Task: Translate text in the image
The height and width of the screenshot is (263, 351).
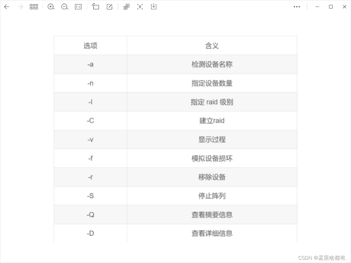Action: coord(126,7)
